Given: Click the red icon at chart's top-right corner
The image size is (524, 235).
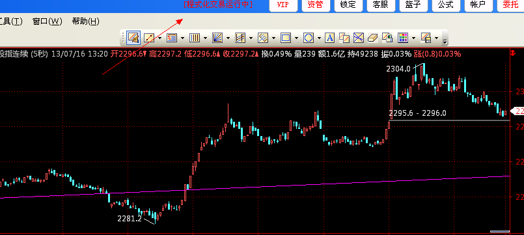Looking at the screenshot, I should [513, 53].
